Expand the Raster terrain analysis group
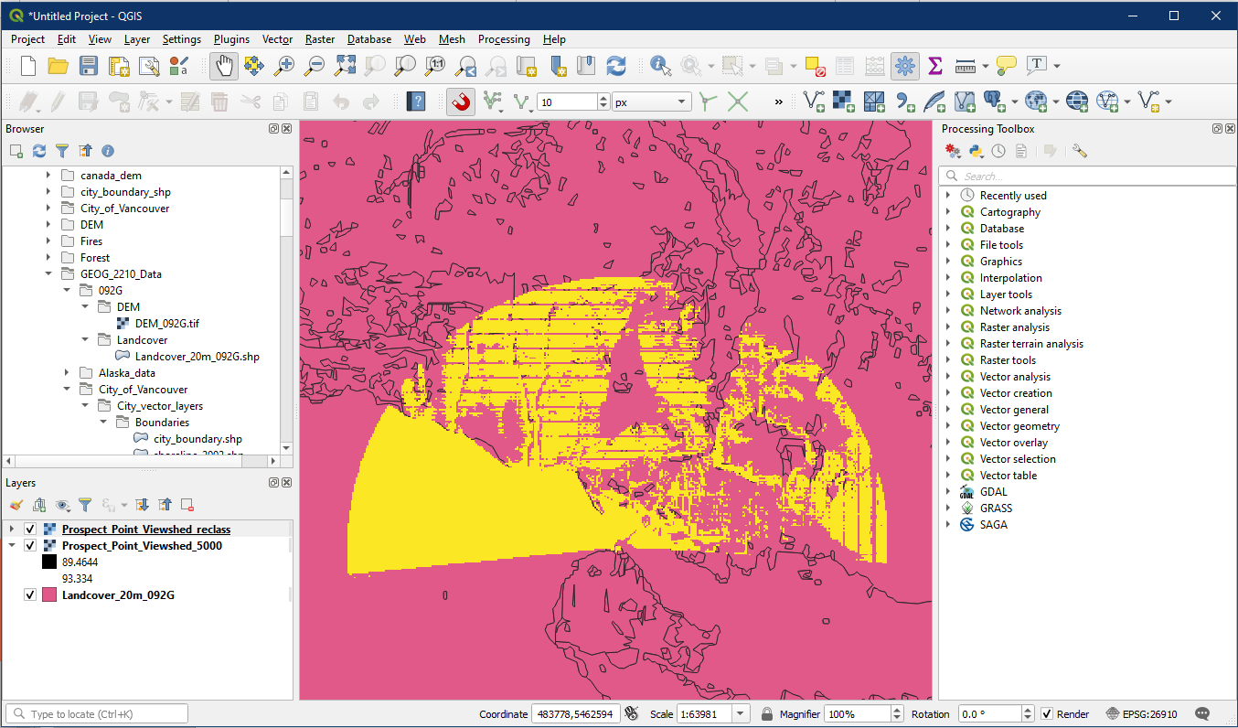1238x728 pixels. click(948, 344)
